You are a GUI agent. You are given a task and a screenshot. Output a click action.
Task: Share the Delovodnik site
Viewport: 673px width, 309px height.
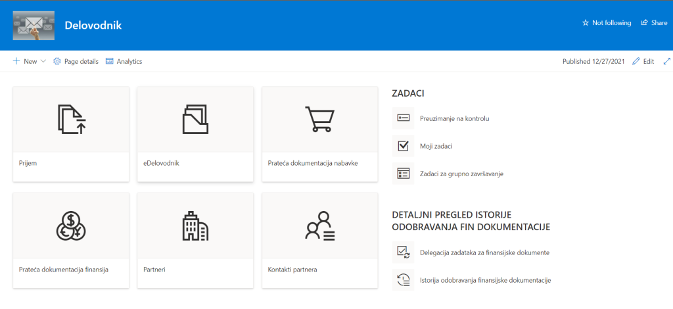point(654,23)
